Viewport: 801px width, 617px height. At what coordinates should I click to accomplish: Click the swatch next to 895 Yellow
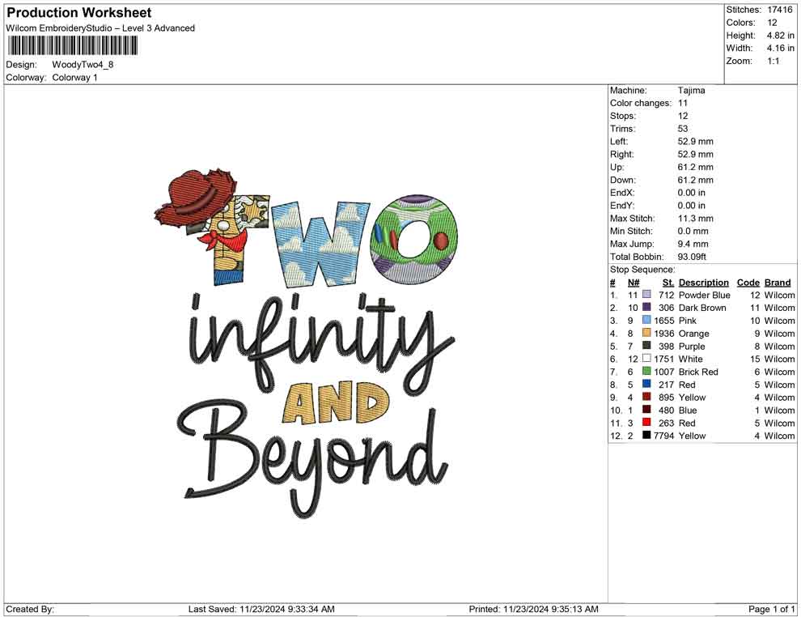pos(646,397)
